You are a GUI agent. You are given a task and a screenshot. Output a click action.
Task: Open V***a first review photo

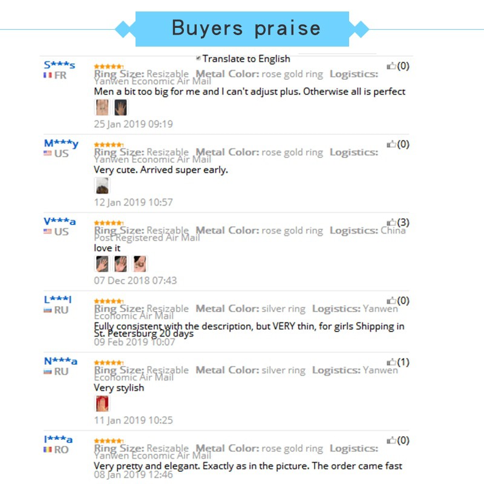click(102, 264)
